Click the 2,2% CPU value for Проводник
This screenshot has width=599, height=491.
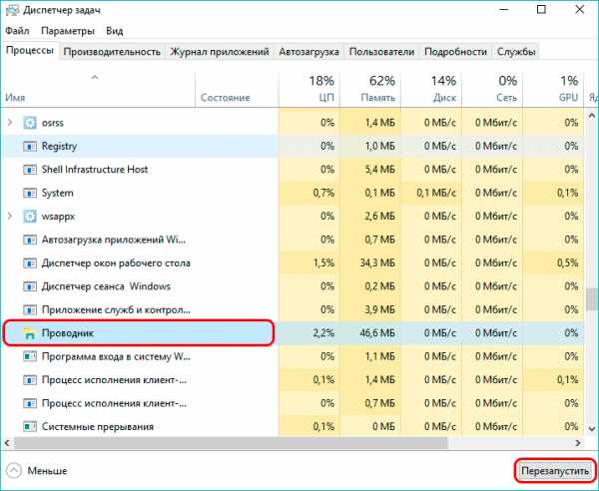323,333
